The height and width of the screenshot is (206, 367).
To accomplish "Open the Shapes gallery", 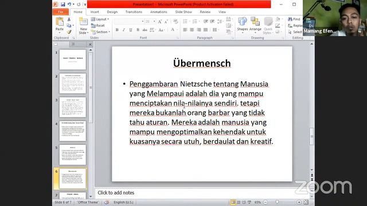I will click(242, 25).
